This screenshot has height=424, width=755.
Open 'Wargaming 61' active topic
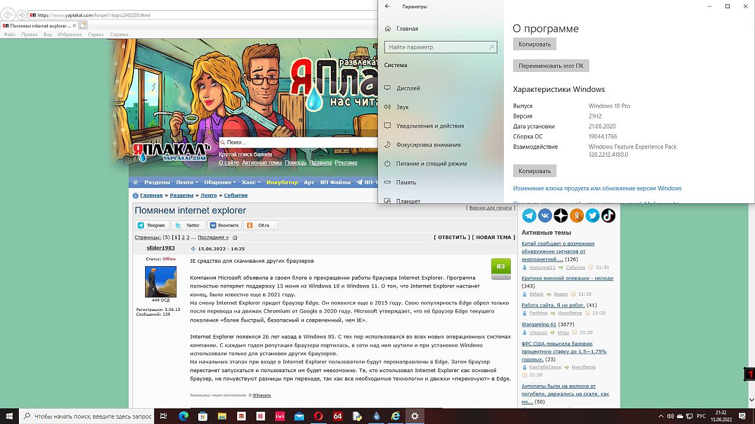tap(539, 324)
